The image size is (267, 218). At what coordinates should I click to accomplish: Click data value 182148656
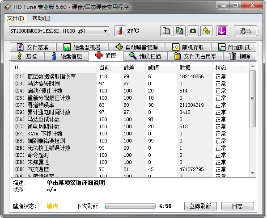(191, 76)
